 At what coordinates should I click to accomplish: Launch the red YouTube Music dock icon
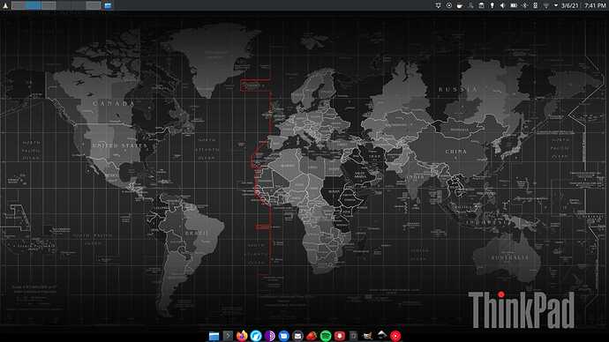coord(395,336)
